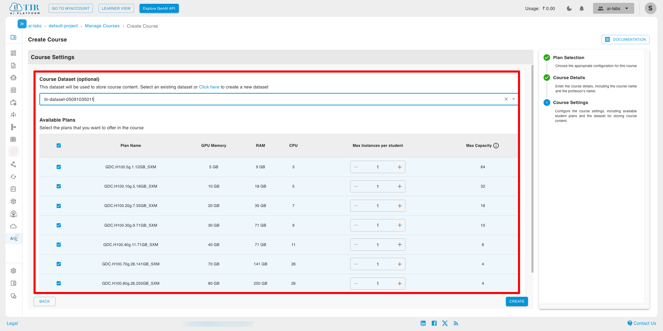Open the monitor with badge sidebar icon
This screenshot has width=663, height=331.
pyautogui.click(x=13, y=214)
